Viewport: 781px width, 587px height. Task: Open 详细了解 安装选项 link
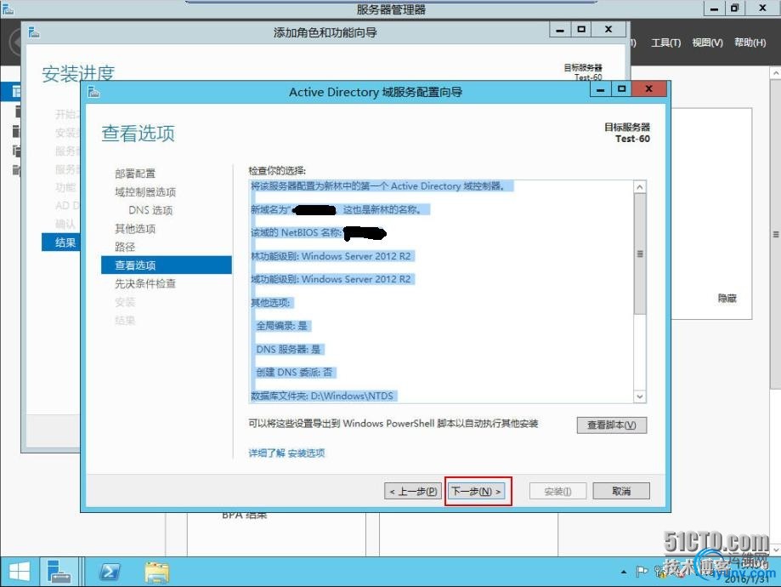pyautogui.click(x=286, y=453)
